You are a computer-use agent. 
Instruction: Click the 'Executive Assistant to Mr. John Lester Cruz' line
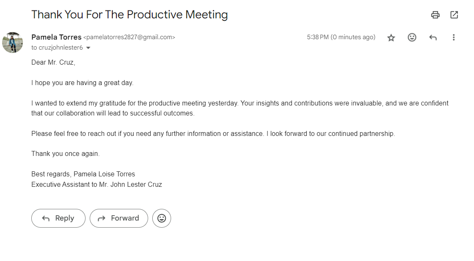pos(96,184)
